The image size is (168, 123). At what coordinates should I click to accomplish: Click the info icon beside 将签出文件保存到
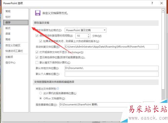click(x=58, y=88)
